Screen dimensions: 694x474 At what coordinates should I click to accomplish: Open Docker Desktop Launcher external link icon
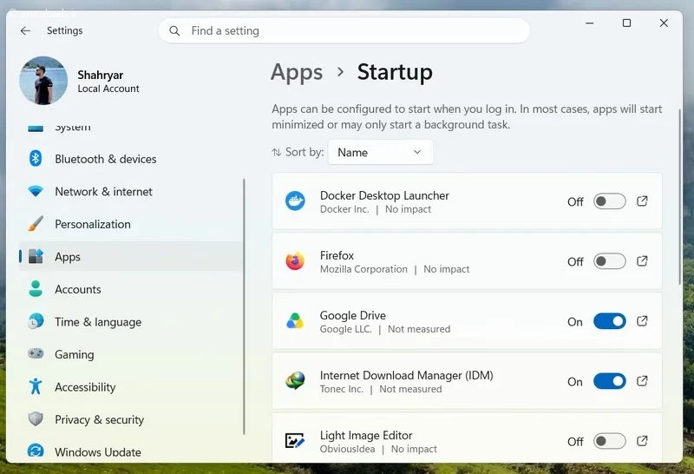tap(642, 201)
